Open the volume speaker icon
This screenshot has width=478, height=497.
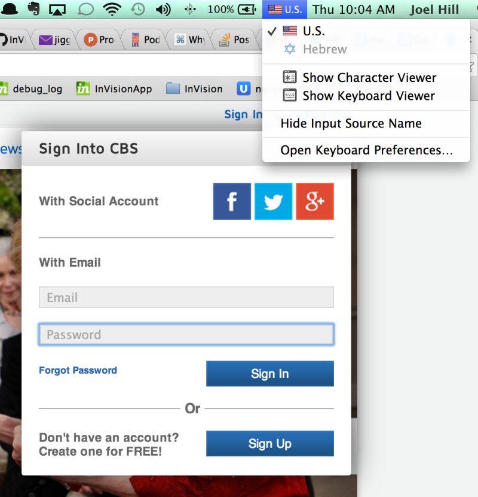point(163,10)
